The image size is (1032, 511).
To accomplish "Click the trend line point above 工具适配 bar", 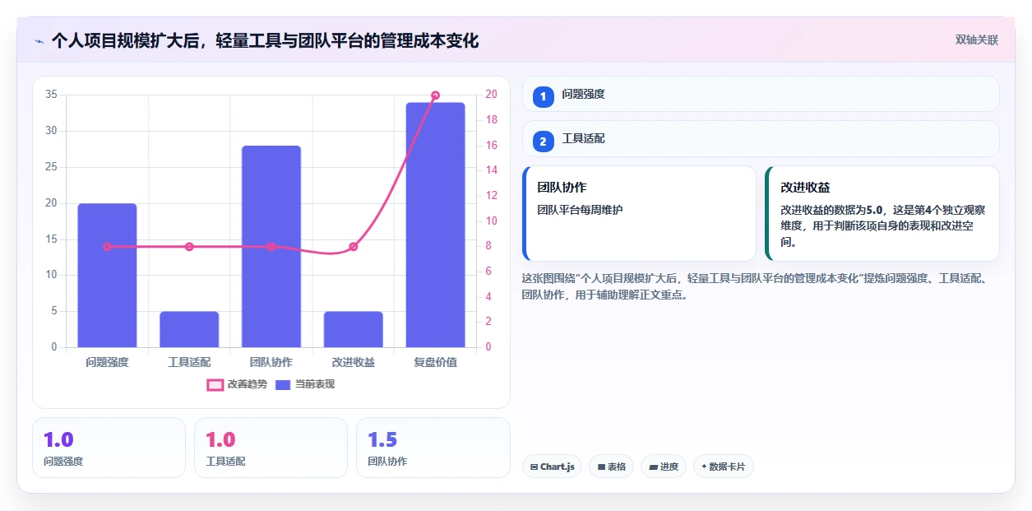I will [x=189, y=247].
